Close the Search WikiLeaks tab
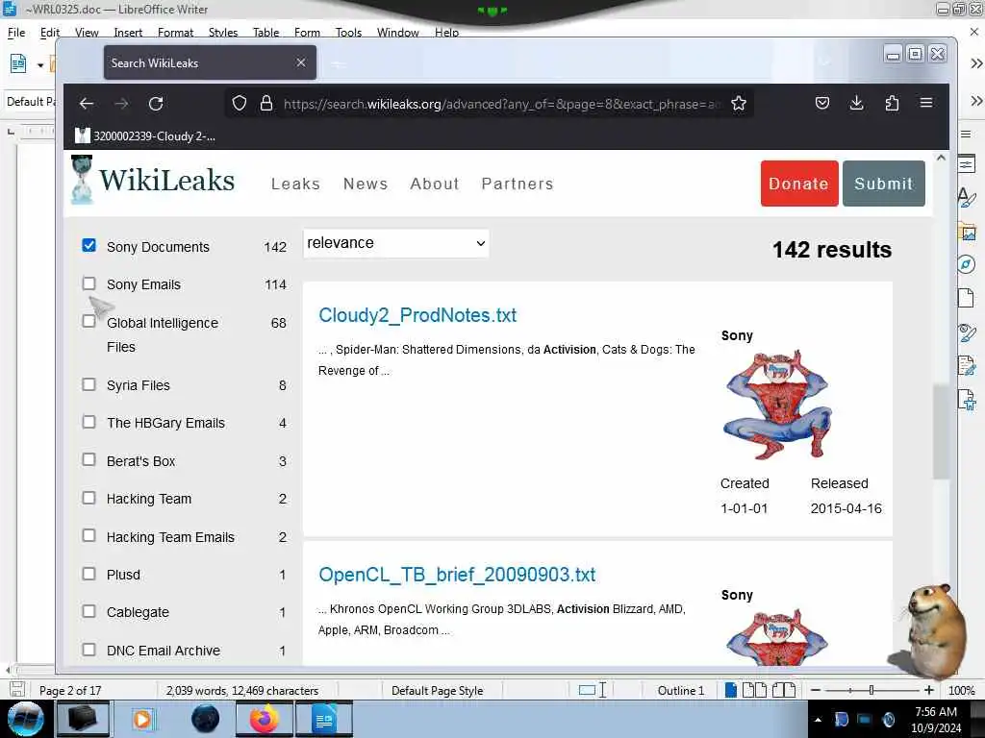This screenshot has height=738, width=985. point(301,62)
